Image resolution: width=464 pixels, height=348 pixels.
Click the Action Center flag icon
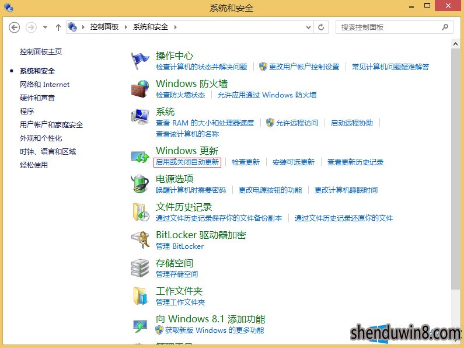pos(139,61)
